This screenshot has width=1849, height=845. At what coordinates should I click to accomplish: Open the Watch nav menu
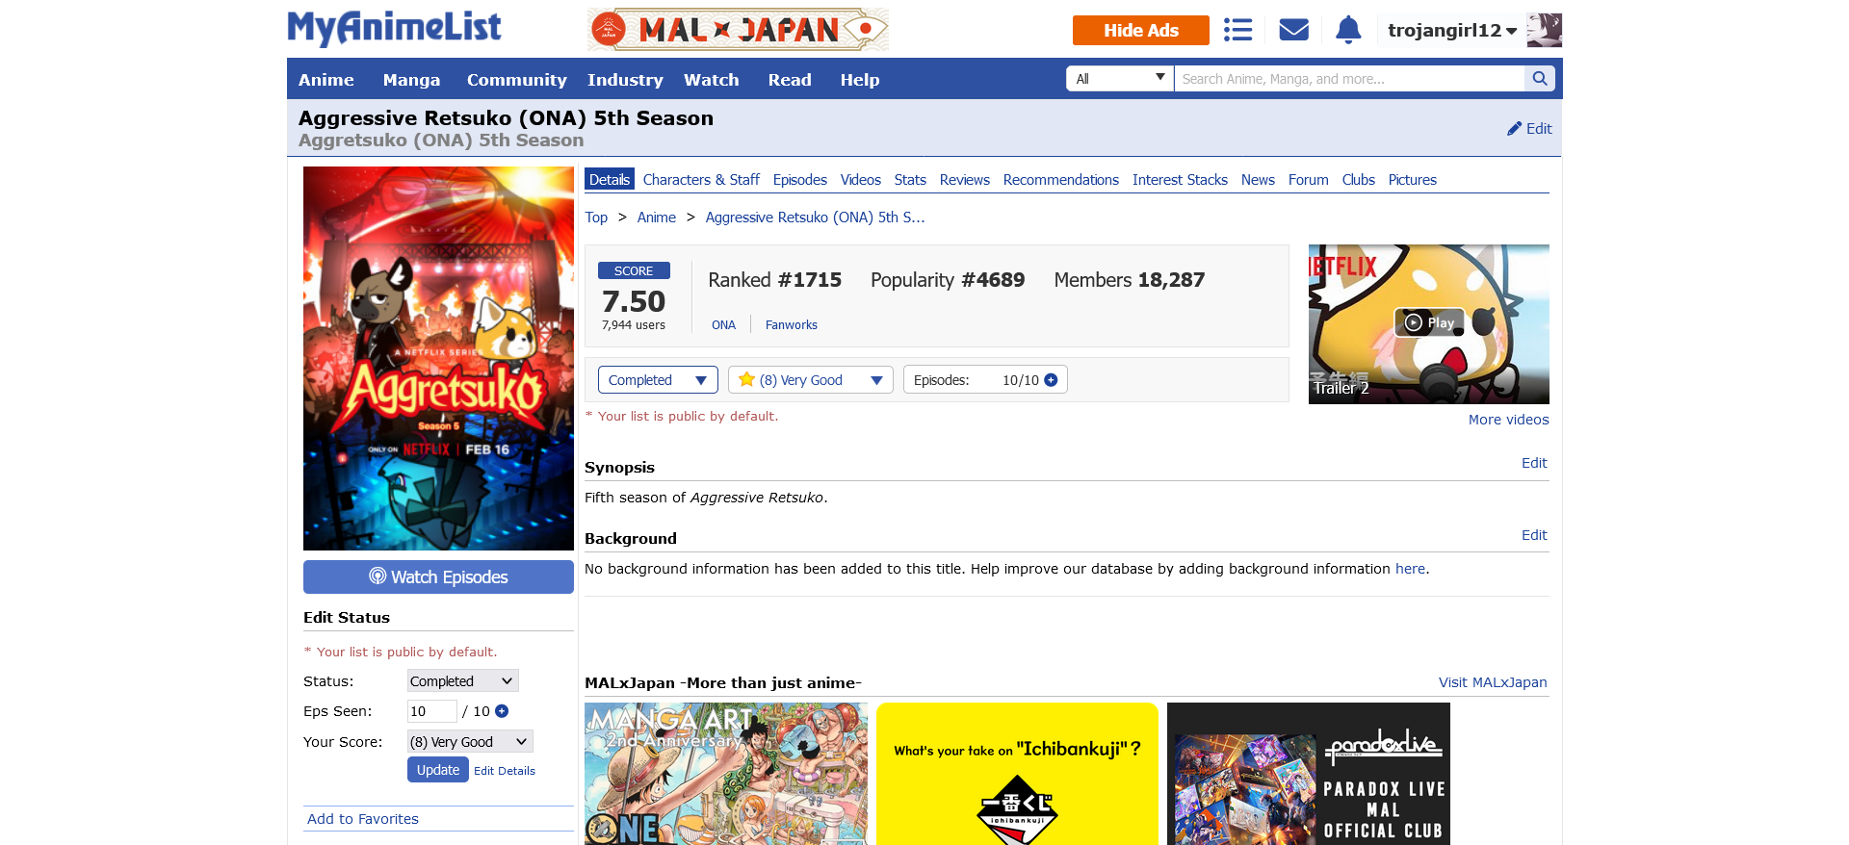pos(711,80)
